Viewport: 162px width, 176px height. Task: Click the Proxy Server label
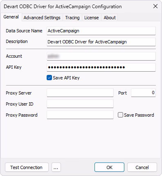[x=19, y=93]
